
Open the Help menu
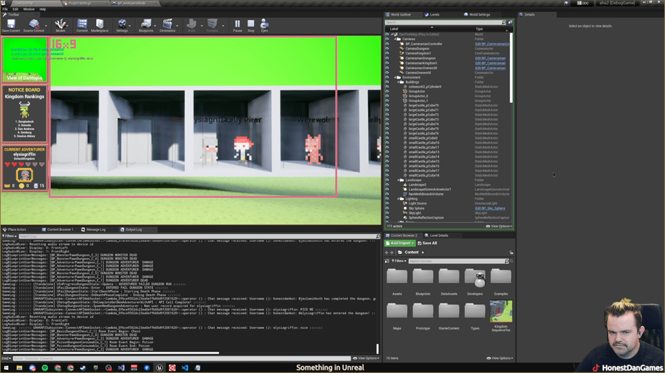pos(43,9)
